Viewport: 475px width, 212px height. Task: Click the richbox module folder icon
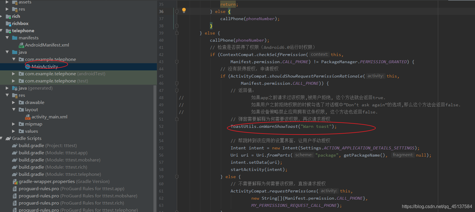pos(8,24)
